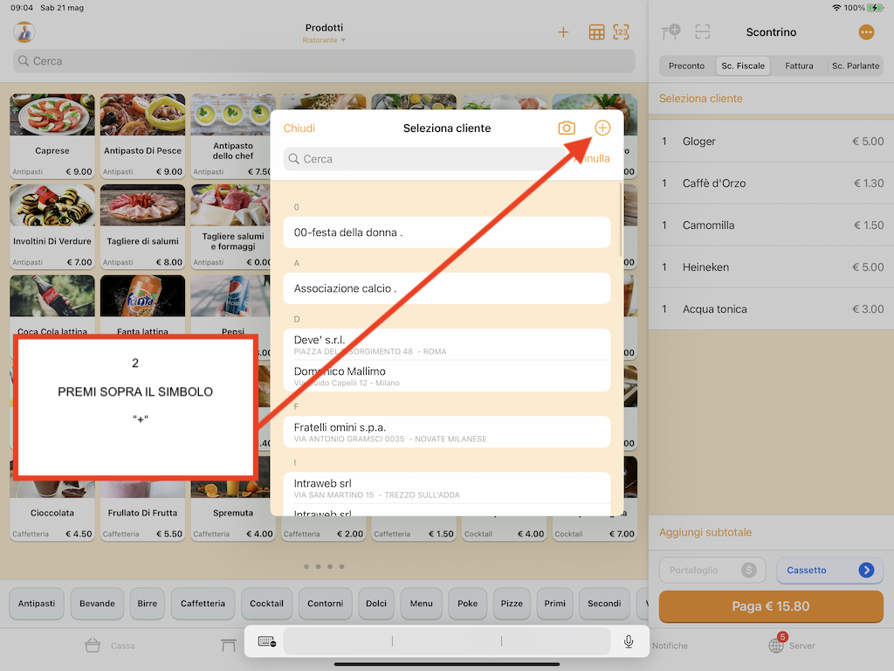Tap the microphone dictation icon
The width and height of the screenshot is (894, 671).
[629, 641]
